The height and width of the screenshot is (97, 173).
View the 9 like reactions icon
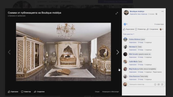(125, 24)
